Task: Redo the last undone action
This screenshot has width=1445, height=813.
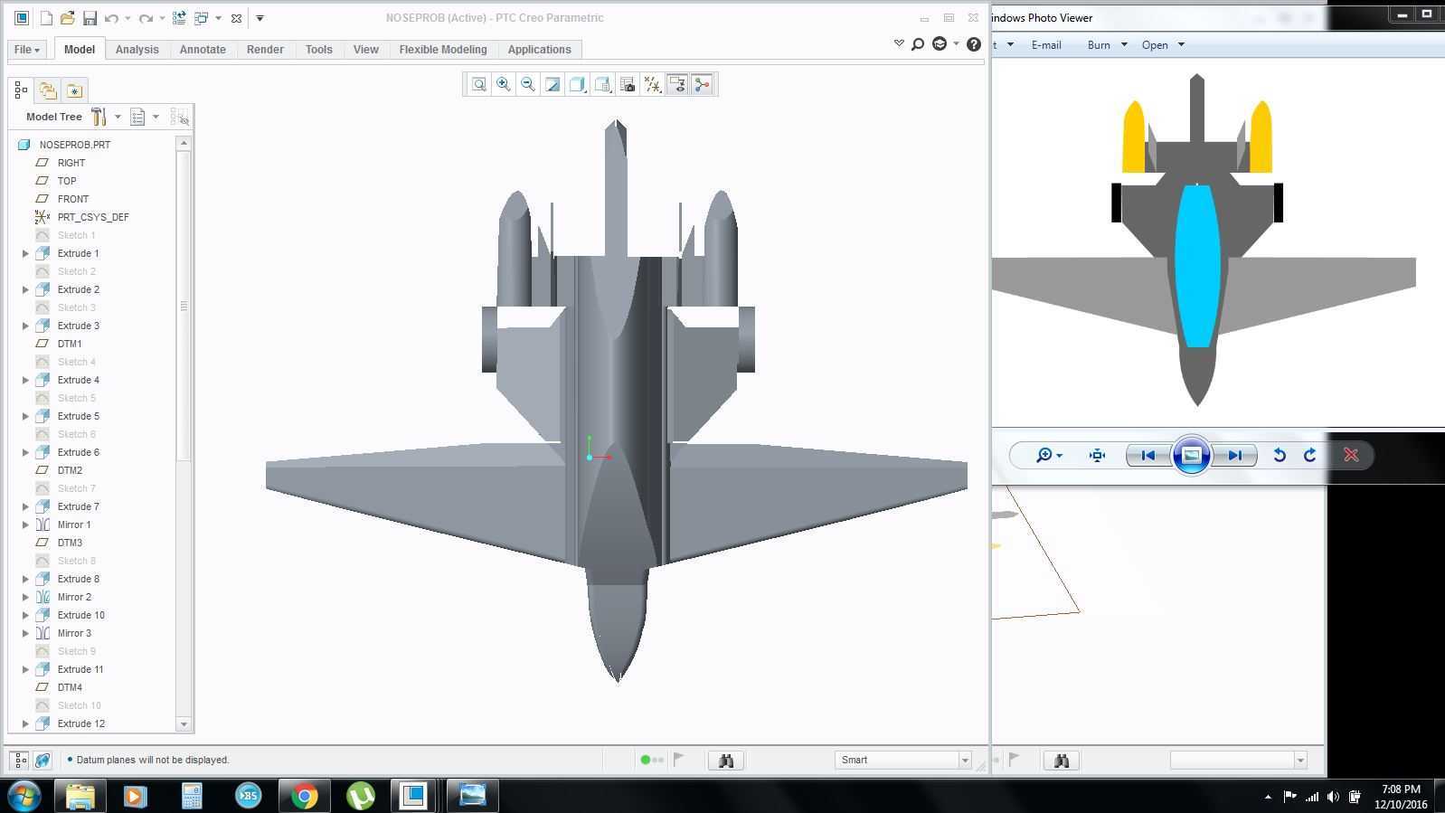Action: 146,18
